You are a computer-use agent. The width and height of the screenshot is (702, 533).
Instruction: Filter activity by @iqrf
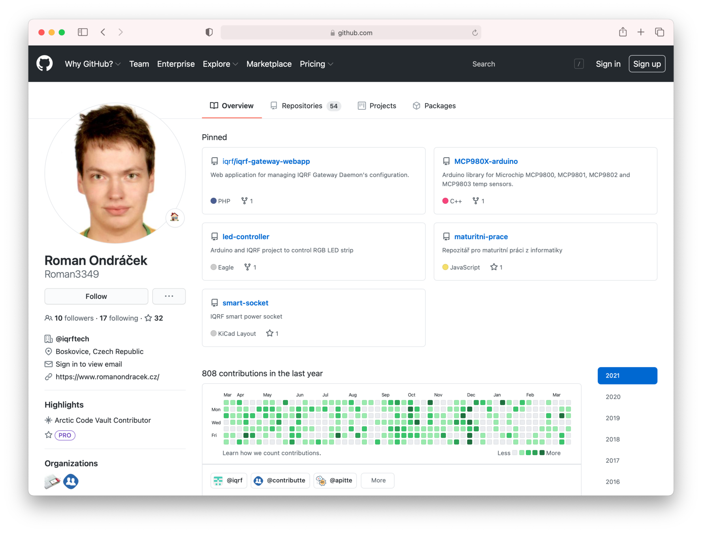click(x=229, y=480)
